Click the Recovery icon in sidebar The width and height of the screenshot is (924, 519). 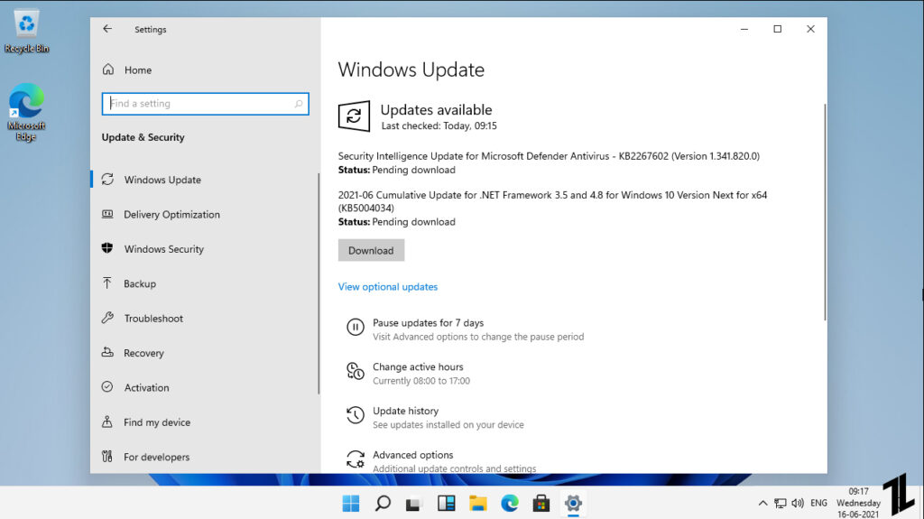(x=107, y=352)
